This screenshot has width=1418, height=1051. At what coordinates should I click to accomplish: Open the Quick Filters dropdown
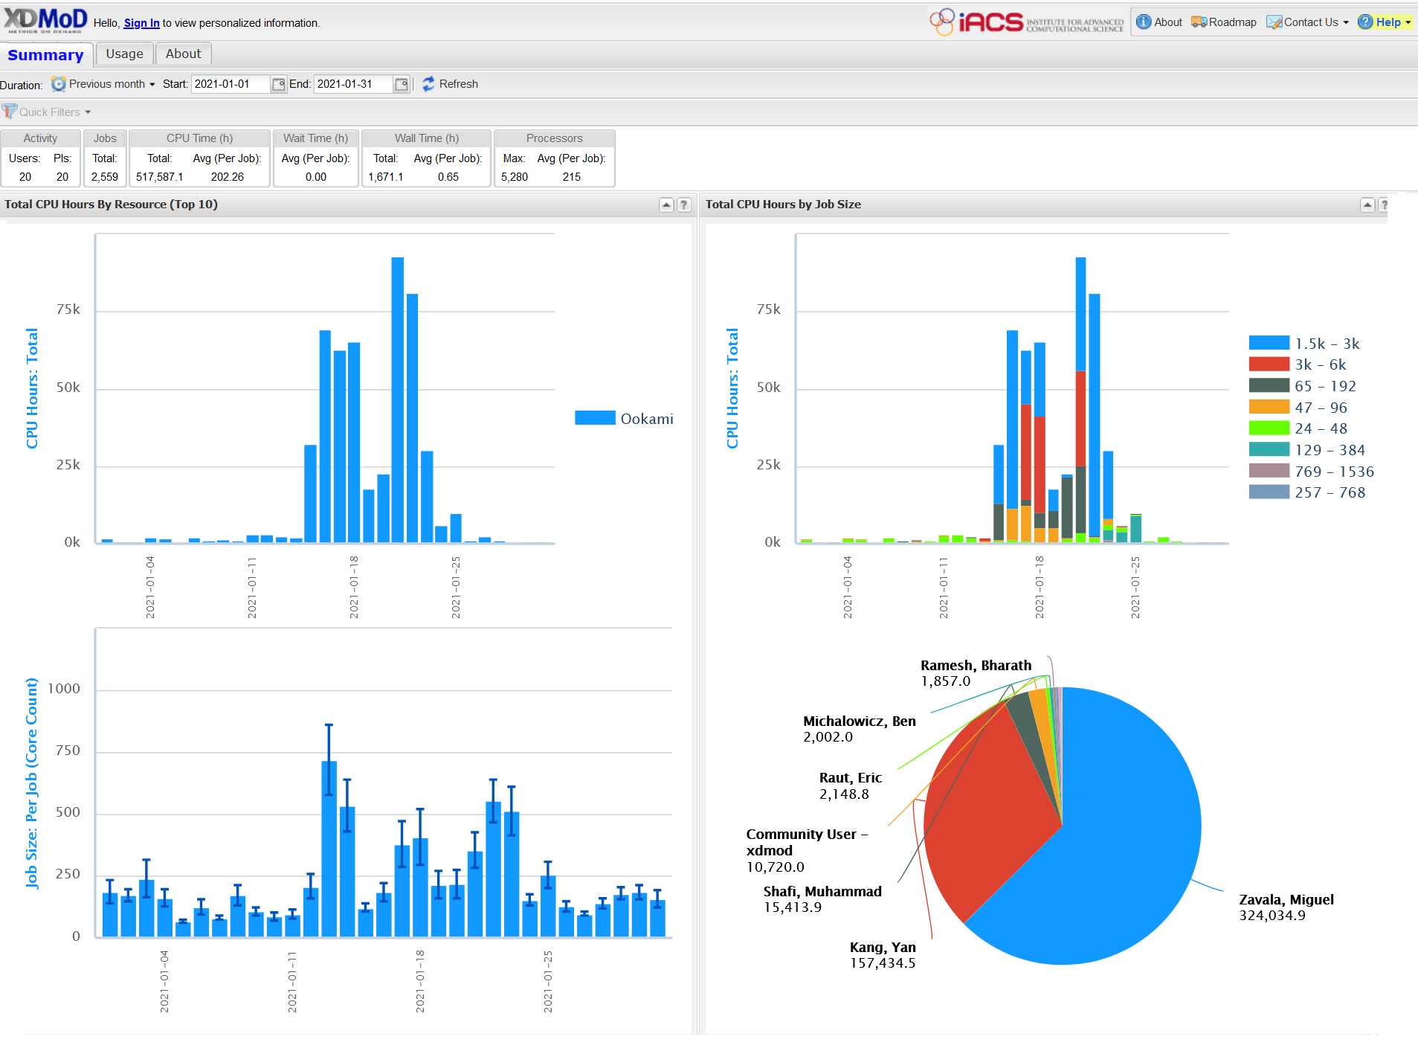(49, 112)
